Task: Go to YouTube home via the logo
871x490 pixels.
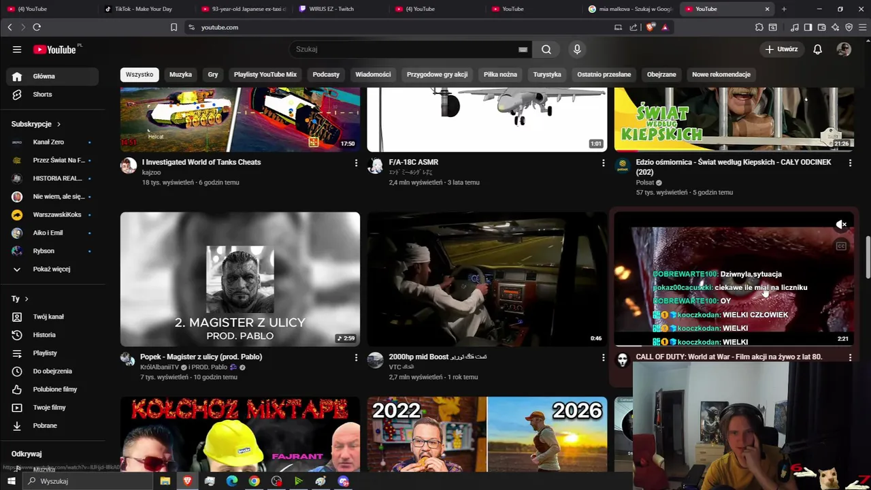Action: [54, 49]
